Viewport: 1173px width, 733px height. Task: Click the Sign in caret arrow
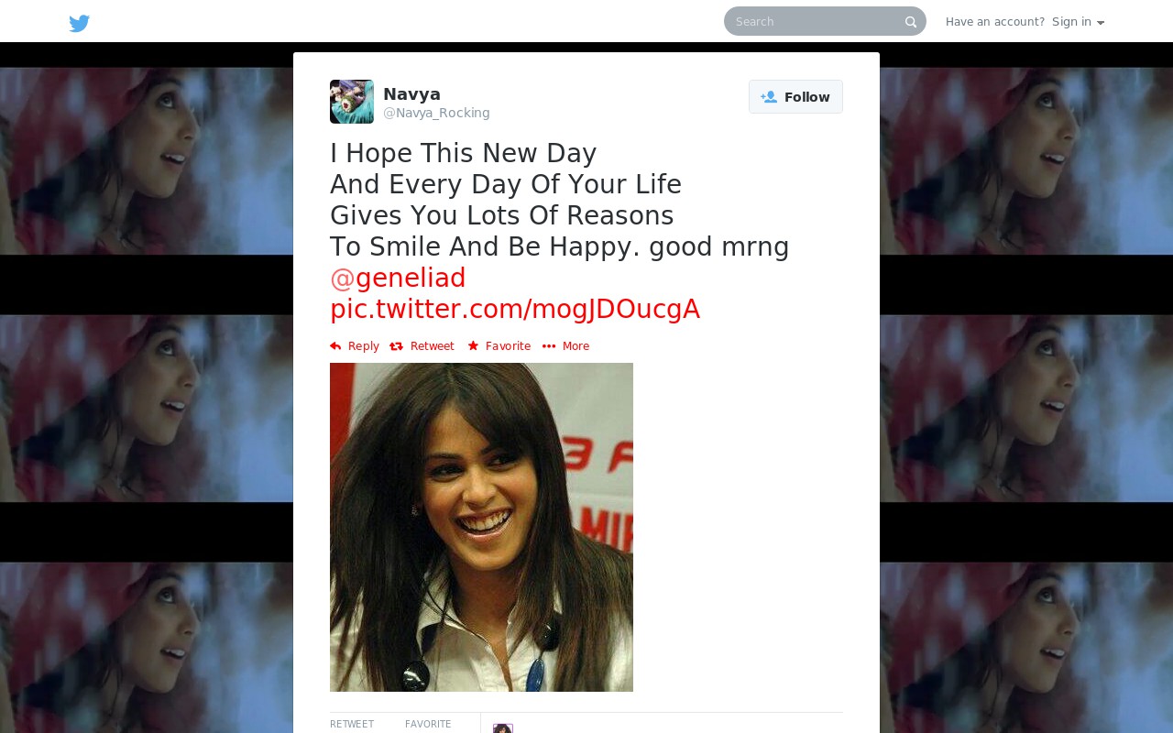(1101, 23)
